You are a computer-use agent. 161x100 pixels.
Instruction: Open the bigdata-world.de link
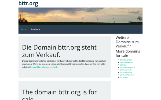126,62
